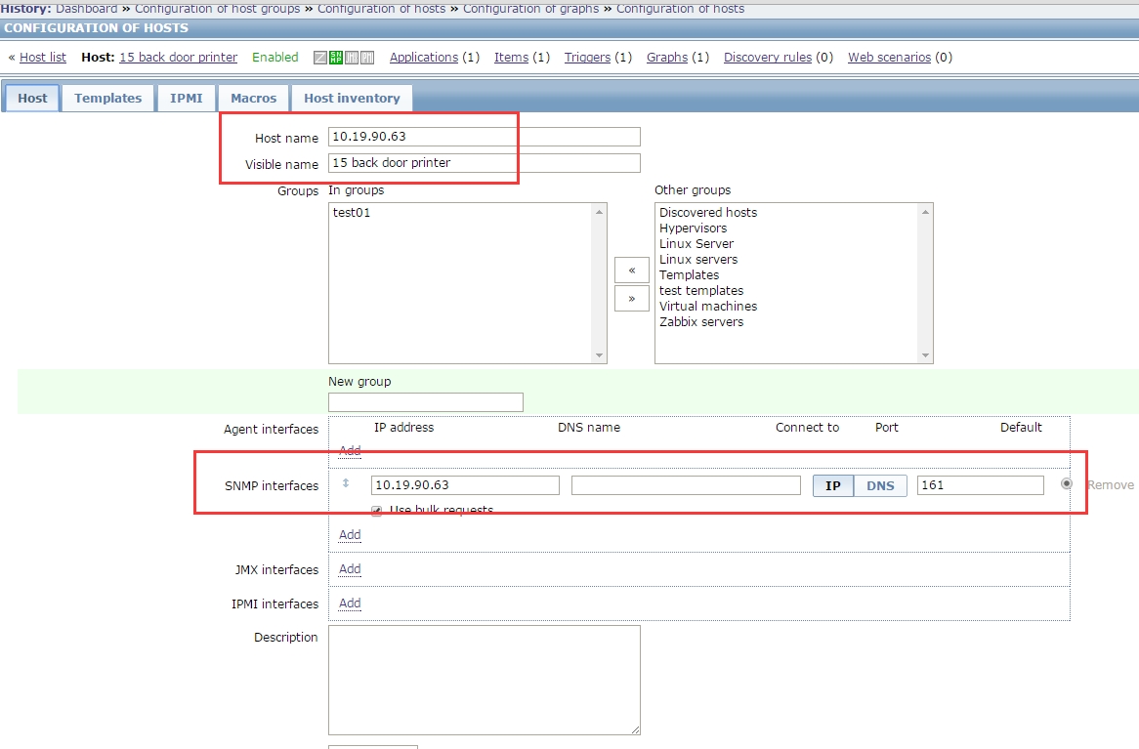Add a JMX interface

(350, 569)
